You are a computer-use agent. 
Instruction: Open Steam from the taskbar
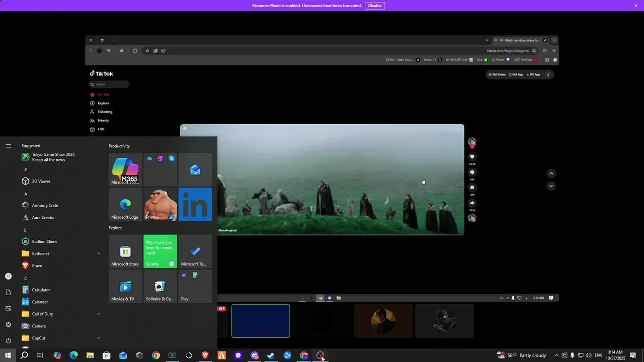tap(271, 355)
